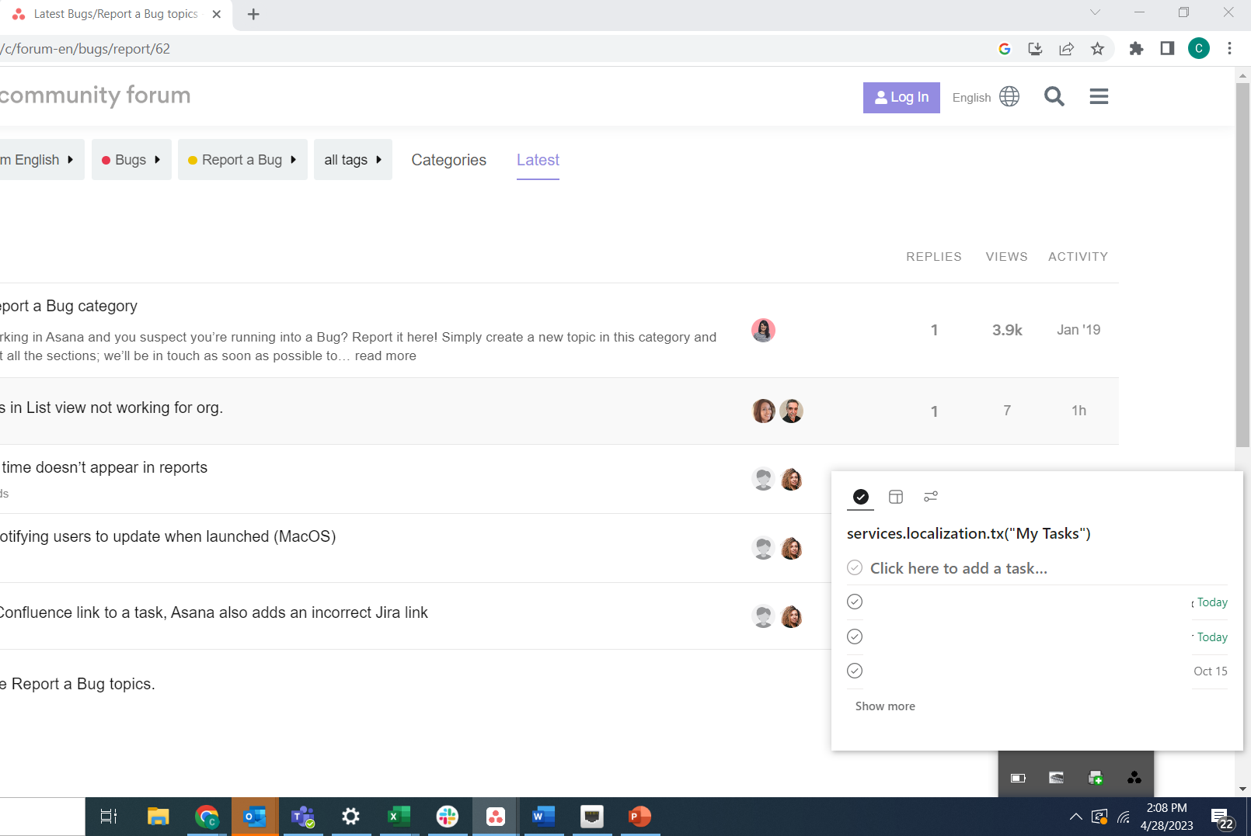This screenshot has height=836, width=1251.
Task: Switch to the Categories tab
Action: 448,160
